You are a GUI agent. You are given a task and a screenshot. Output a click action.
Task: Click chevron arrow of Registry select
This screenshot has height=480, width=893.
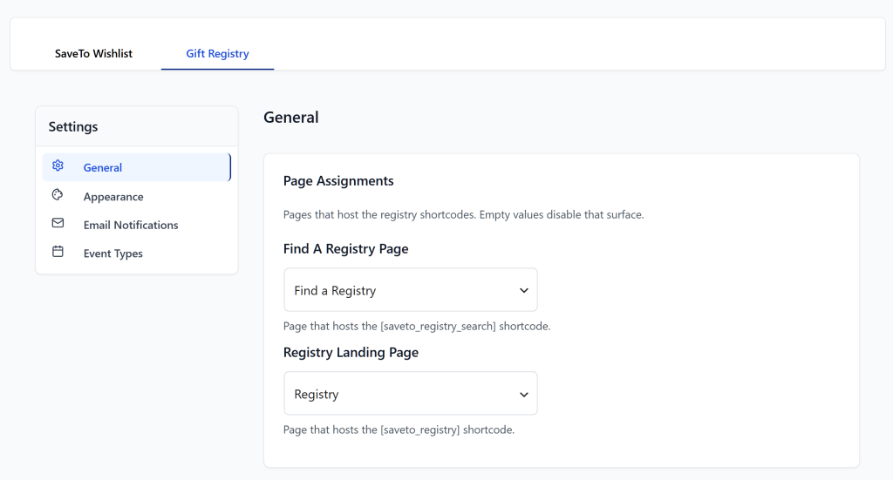(x=524, y=395)
